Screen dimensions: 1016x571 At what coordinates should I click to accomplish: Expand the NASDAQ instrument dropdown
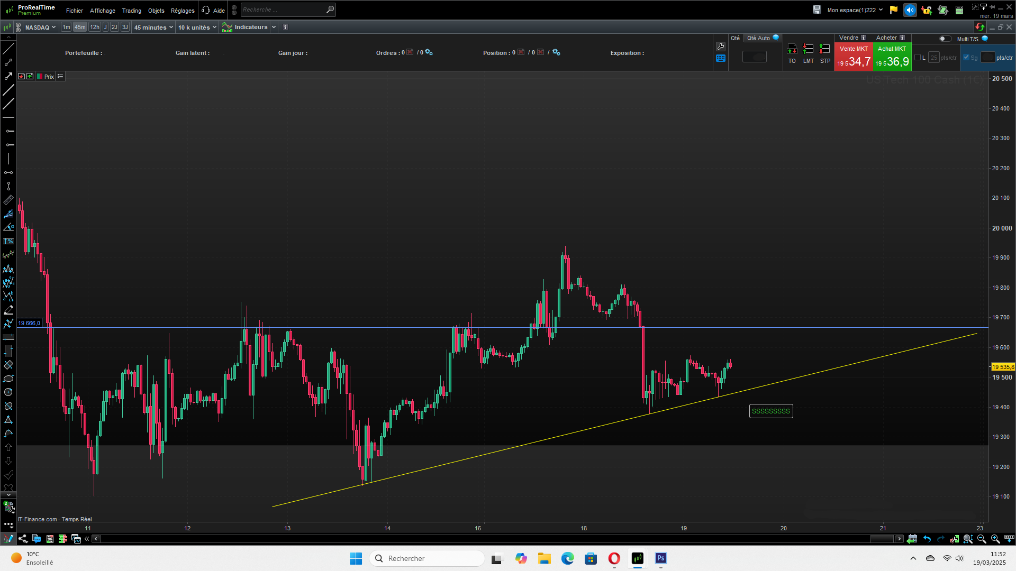coord(40,27)
